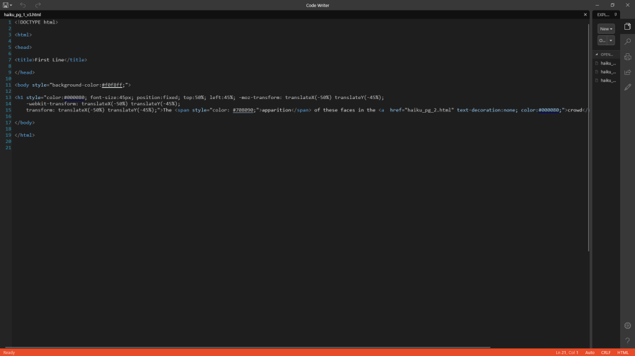Open Help with the question mark icon
This screenshot has height=356, width=635.
click(x=628, y=341)
